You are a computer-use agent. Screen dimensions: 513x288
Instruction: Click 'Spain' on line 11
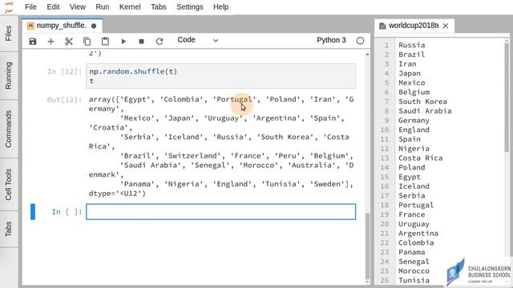click(410, 139)
